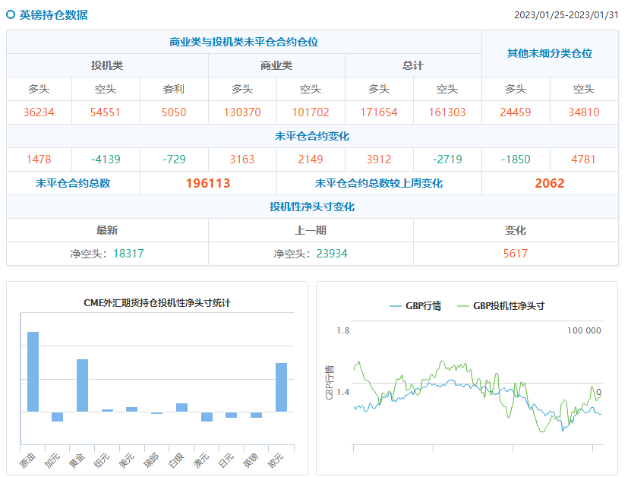631x477 pixels.
Task: Click the circle icon beside 英镑持仓数据
Action: (11, 14)
